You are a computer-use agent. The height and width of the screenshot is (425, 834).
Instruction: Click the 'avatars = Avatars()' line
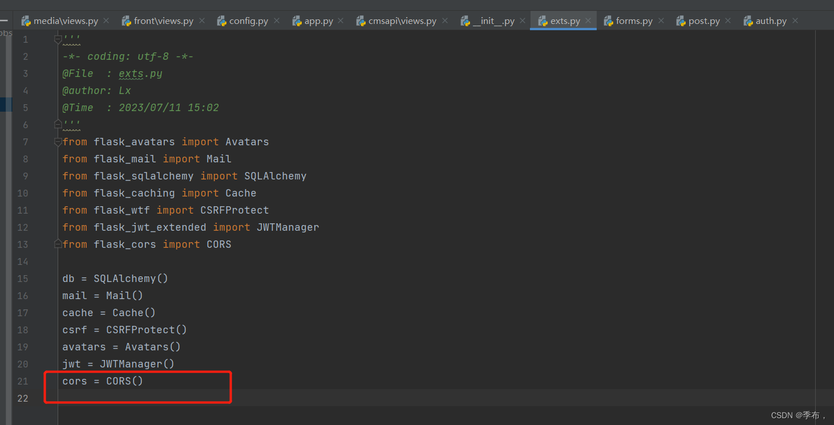click(122, 347)
